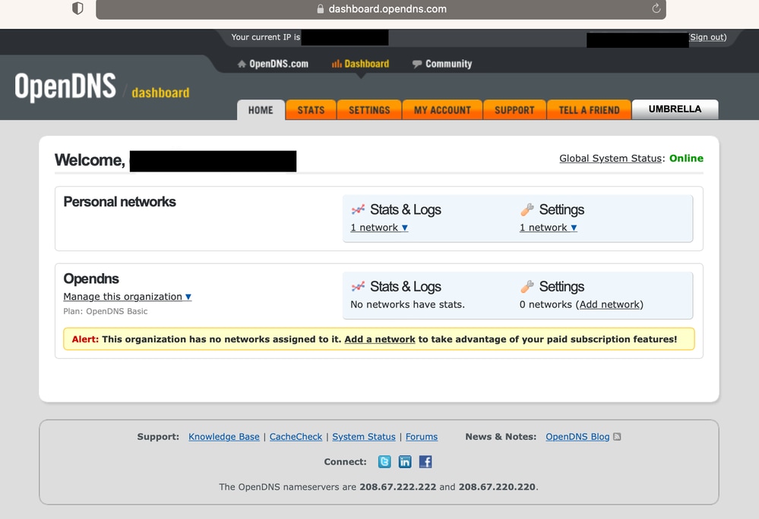Click the Personal networks Stats & Logs chart icon
The height and width of the screenshot is (519, 759).
tap(358, 209)
